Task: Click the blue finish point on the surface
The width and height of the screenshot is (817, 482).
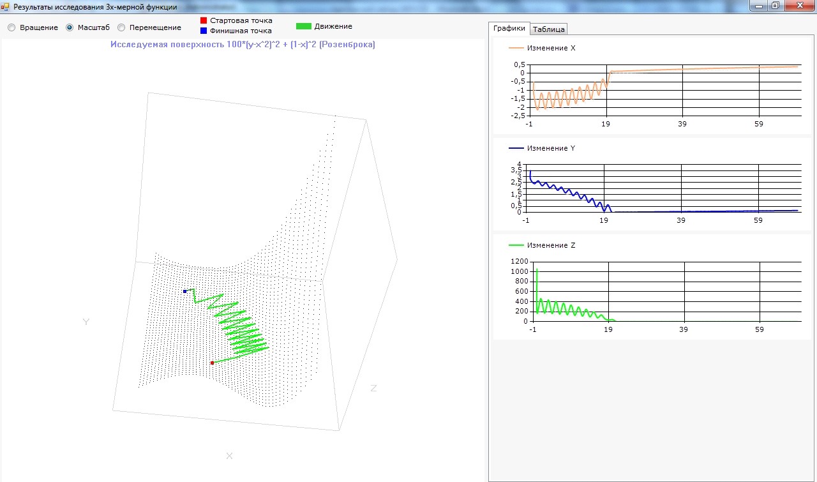Action: pyautogui.click(x=185, y=291)
